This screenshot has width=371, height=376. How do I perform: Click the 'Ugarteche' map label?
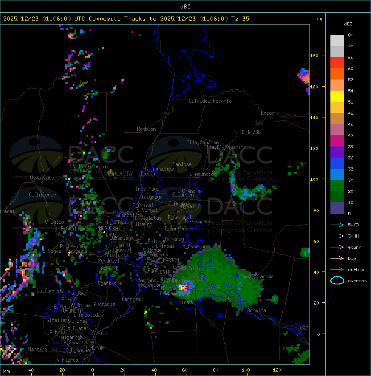pos(110,283)
